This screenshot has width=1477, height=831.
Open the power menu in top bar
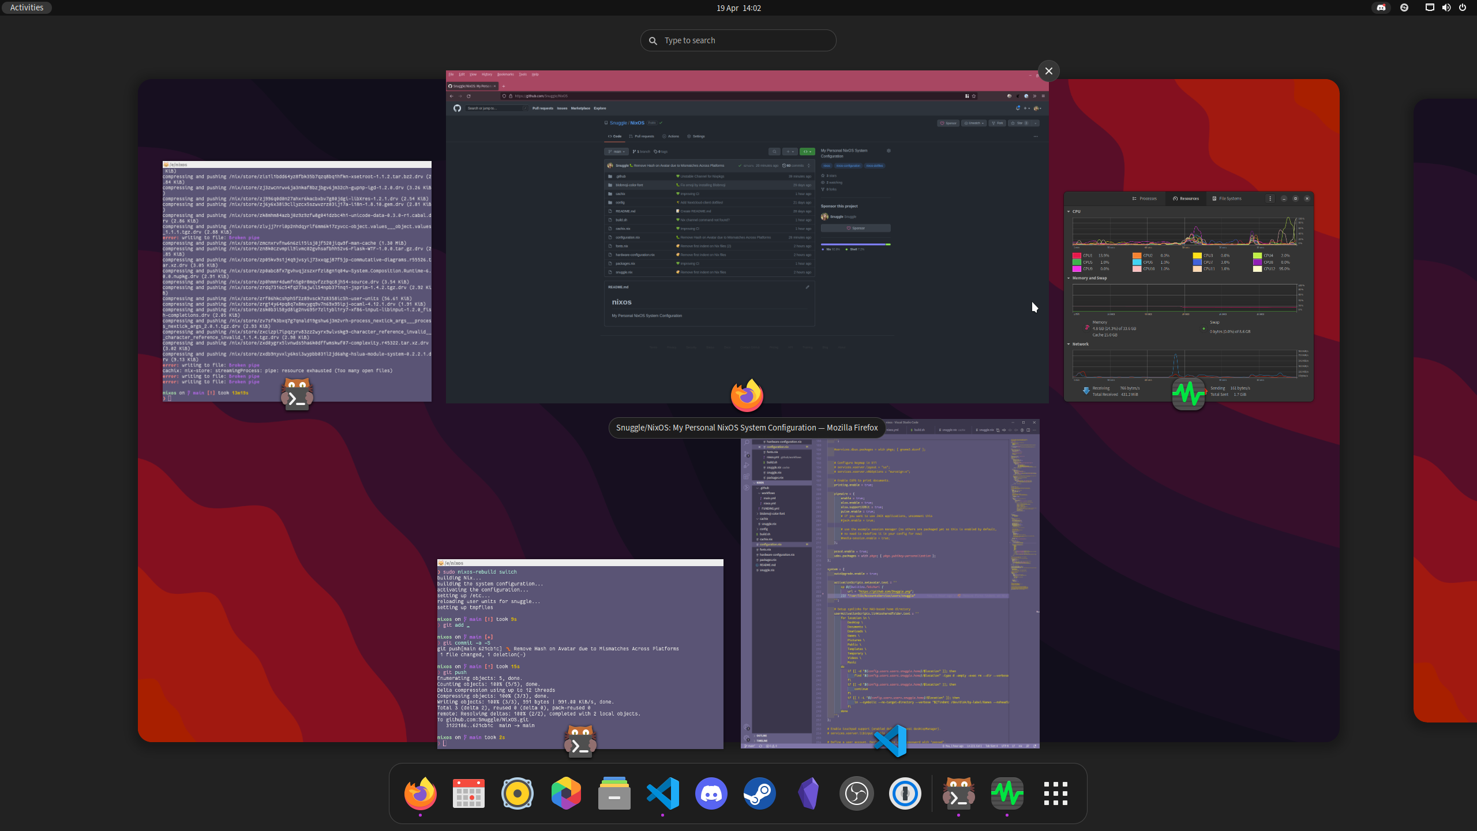pos(1463,8)
